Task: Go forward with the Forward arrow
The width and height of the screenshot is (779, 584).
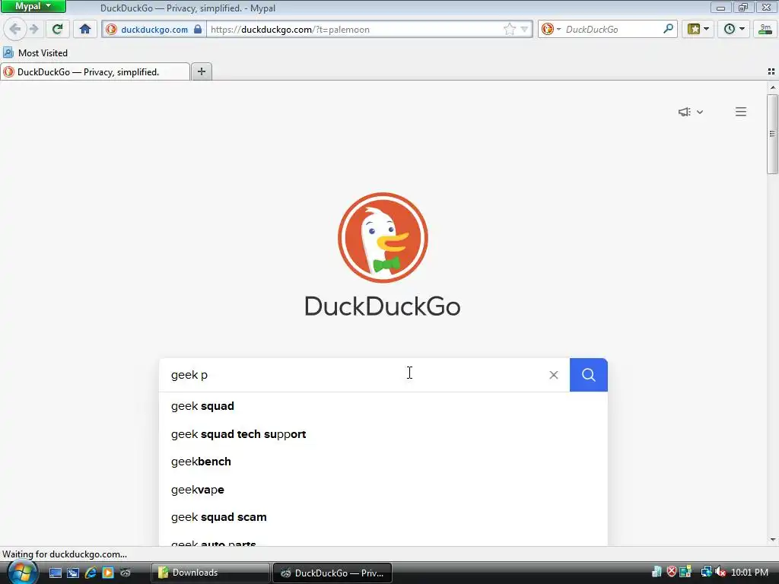Action: (33, 30)
